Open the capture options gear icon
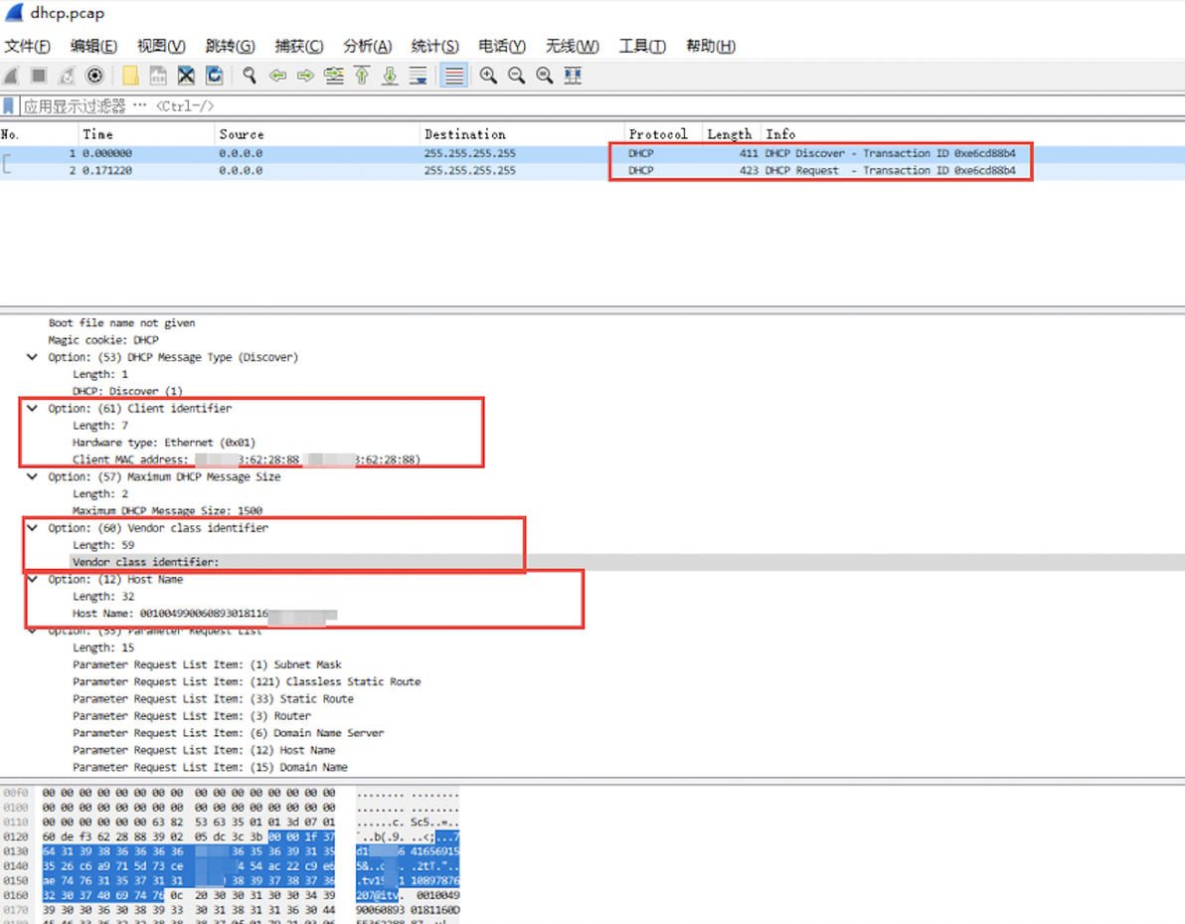Image resolution: width=1185 pixels, height=924 pixels. coord(94,76)
